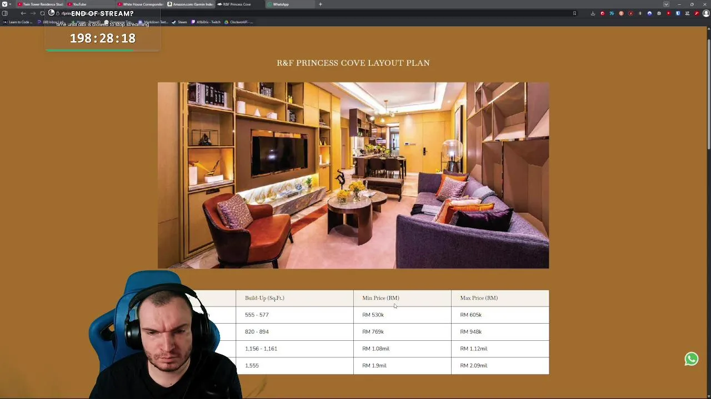711x399 pixels.
Task: Switch to the Twin Tower Residence tab
Action: click(41, 4)
